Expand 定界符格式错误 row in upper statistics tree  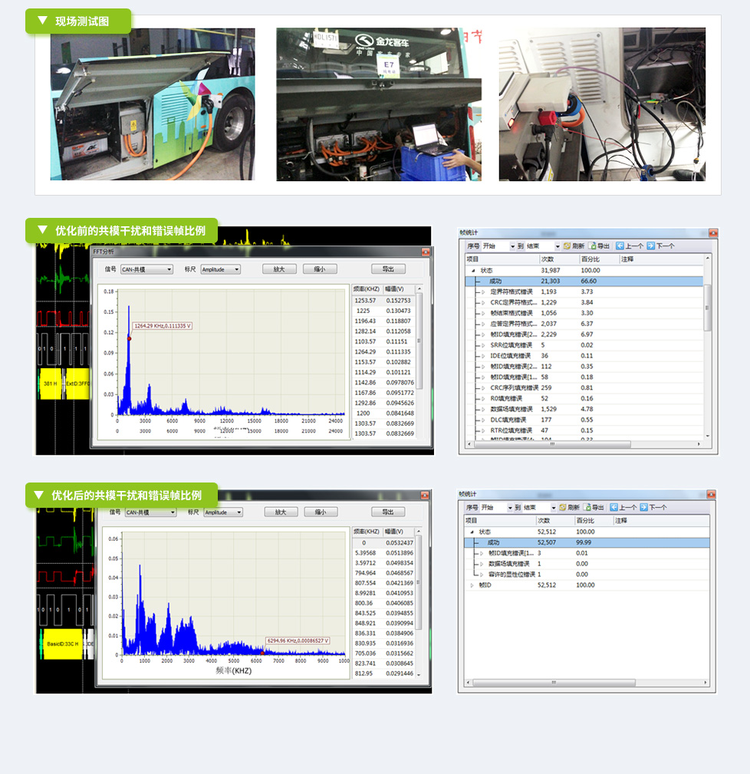(482, 292)
